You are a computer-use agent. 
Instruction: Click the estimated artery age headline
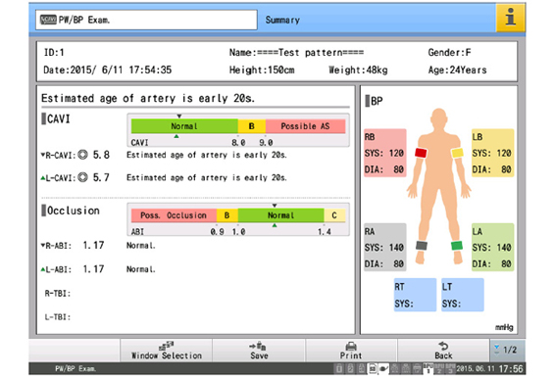point(148,98)
